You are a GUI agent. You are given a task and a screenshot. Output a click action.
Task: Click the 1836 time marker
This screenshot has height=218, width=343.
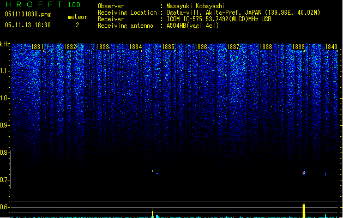point(201,47)
